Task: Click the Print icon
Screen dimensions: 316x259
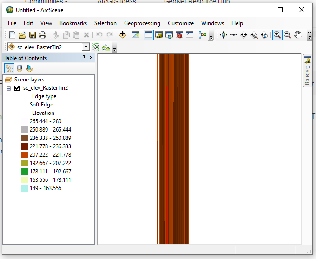Action: click(x=43, y=35)
